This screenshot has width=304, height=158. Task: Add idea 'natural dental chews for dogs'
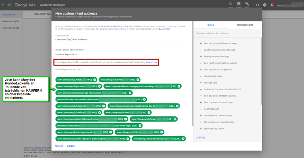pos(201,116)
